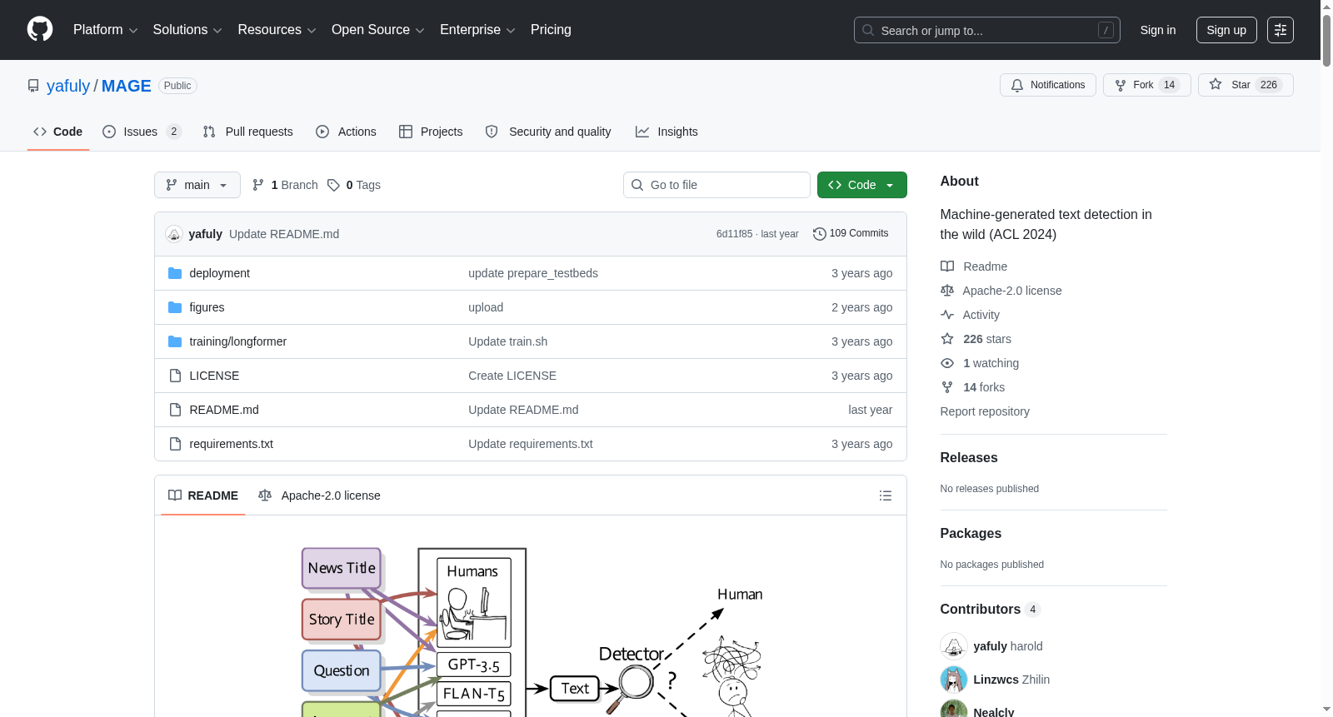Fork the MAGE repository
1333x717 pixels.
pos(1146,85)
